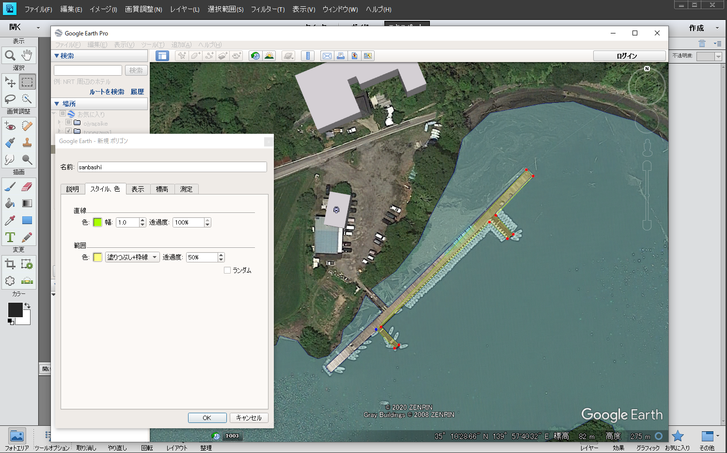
Task: Select the blue Rectangle shape tool
Action: pyautogui.click(x=27, y=220)
